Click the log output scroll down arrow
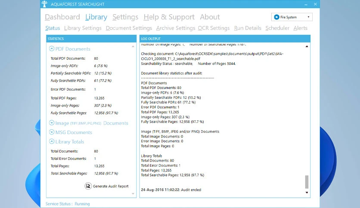360x208 pixels. (307, 193)
